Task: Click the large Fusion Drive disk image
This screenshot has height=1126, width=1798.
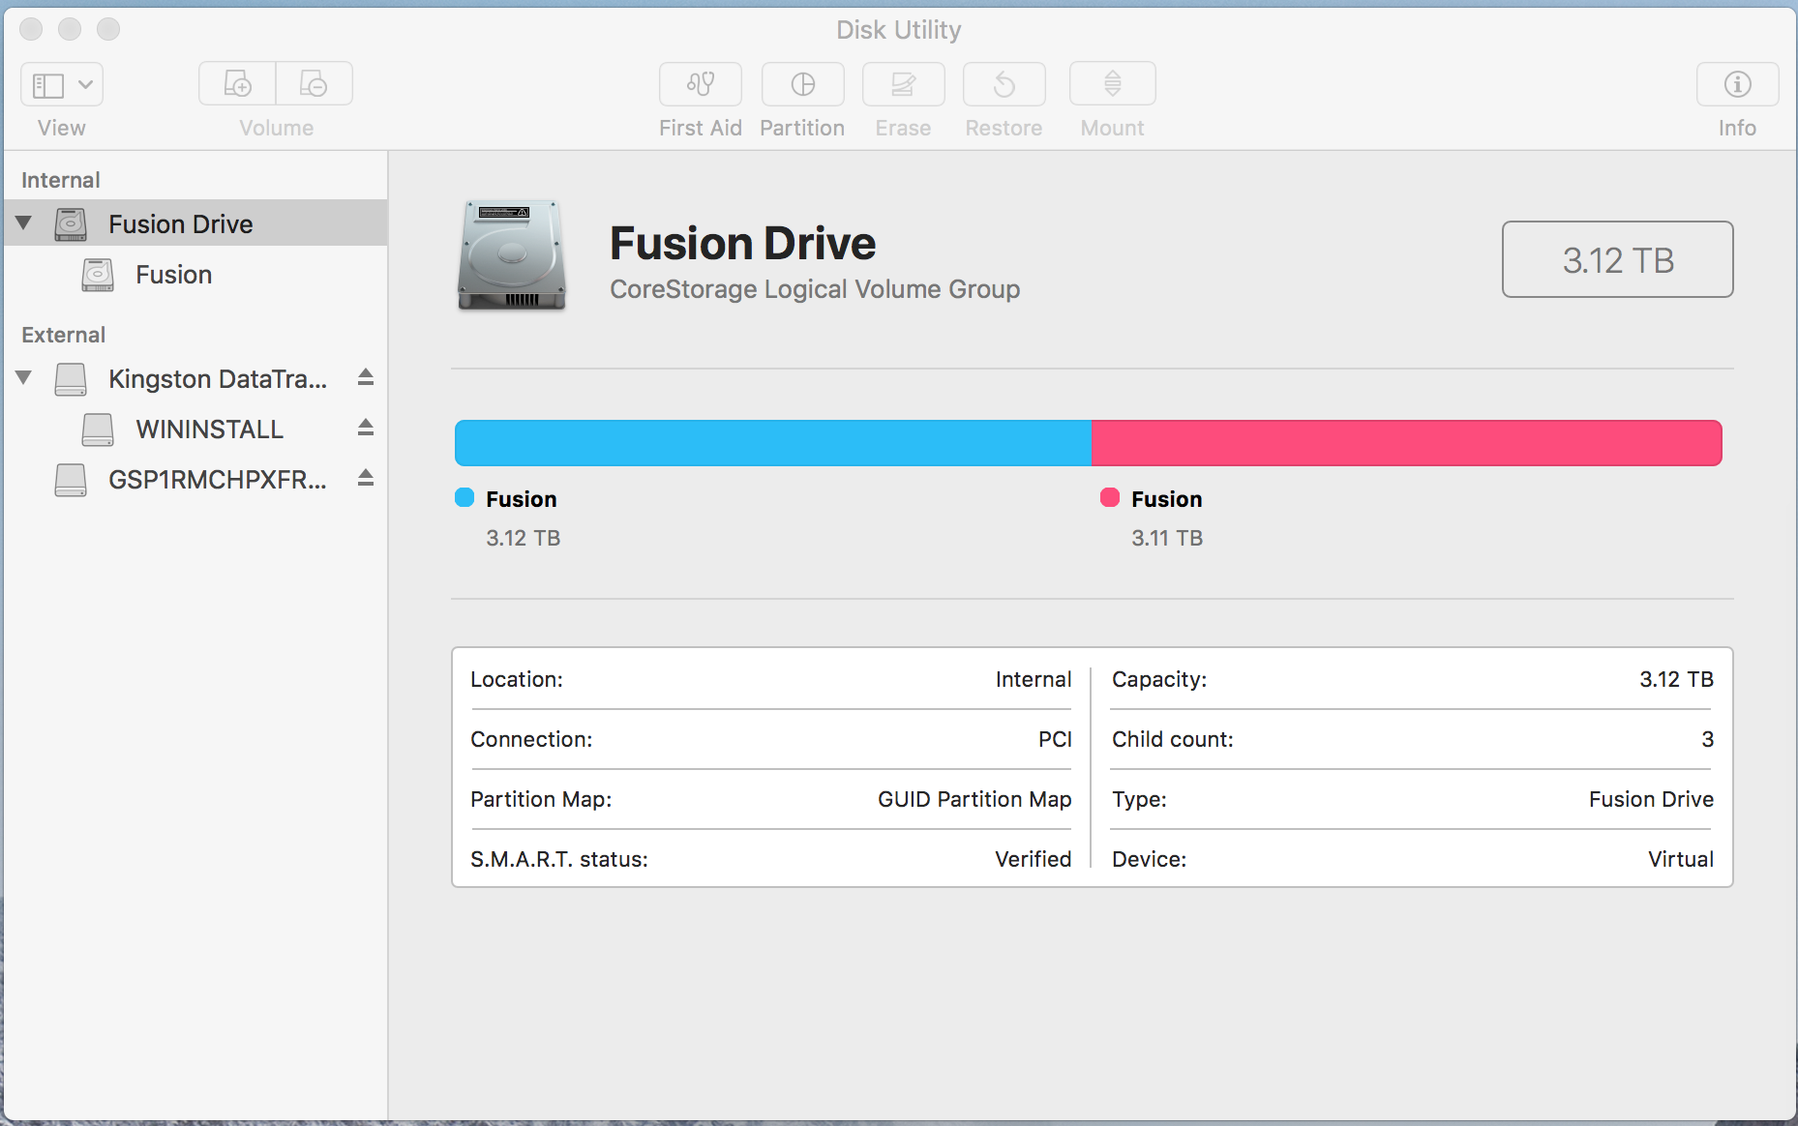Action: pyautogui.click(x=512, y=255)
